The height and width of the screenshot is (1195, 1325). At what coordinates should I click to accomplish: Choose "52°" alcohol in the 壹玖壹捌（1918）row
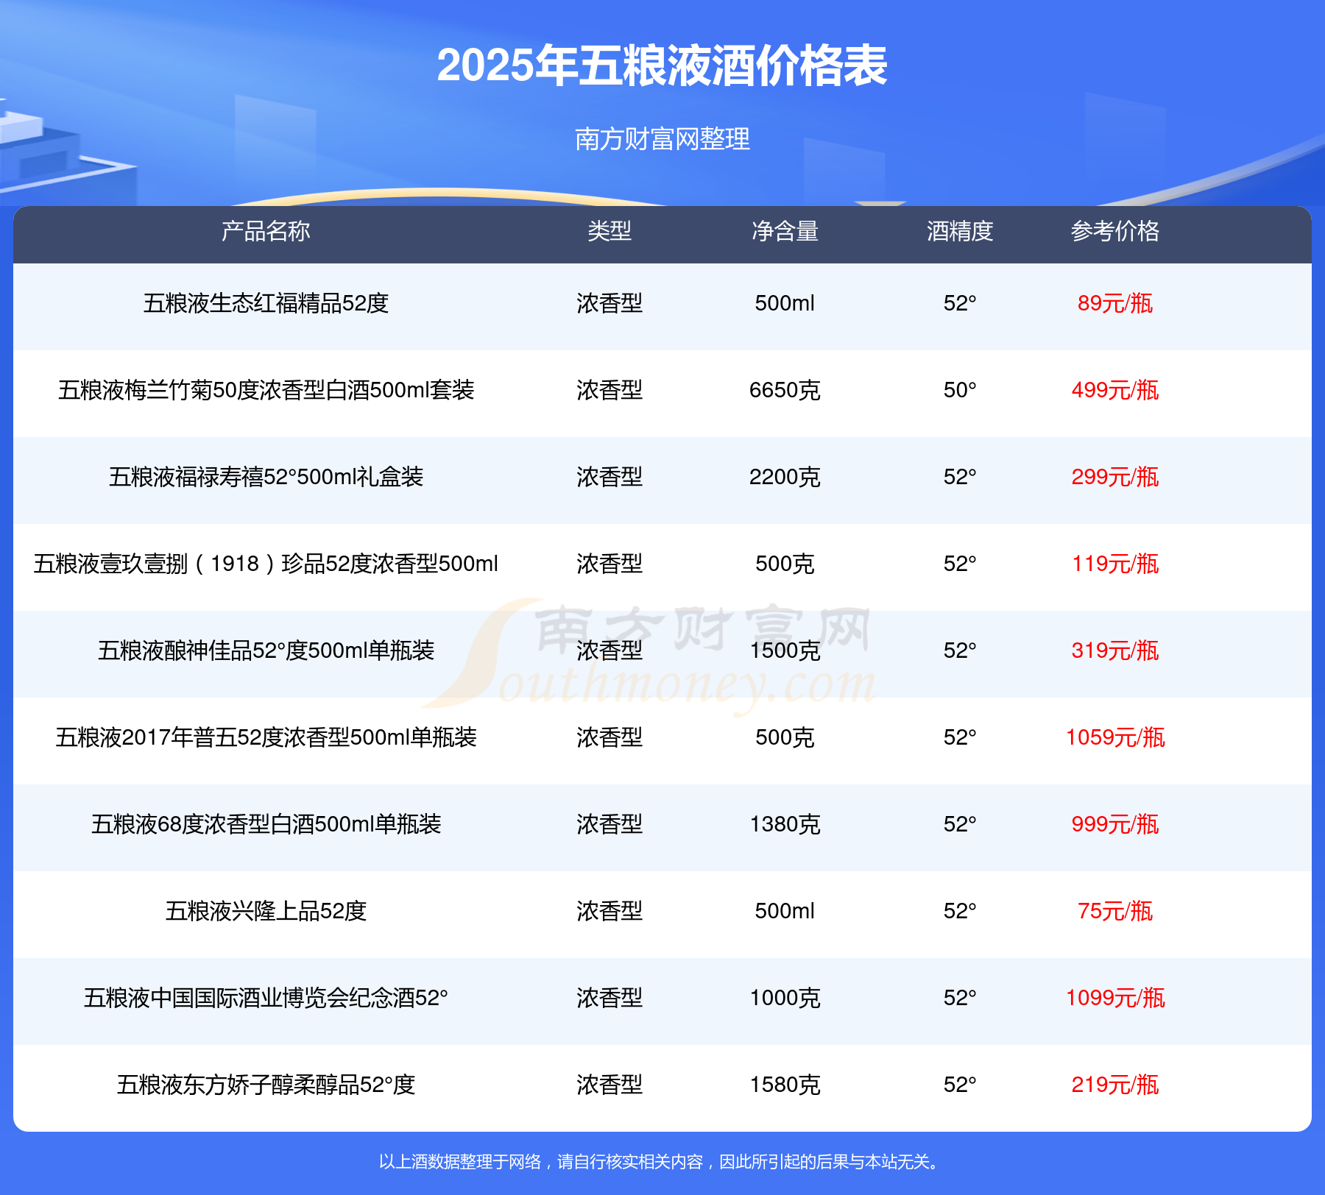[x=960, y=564]
